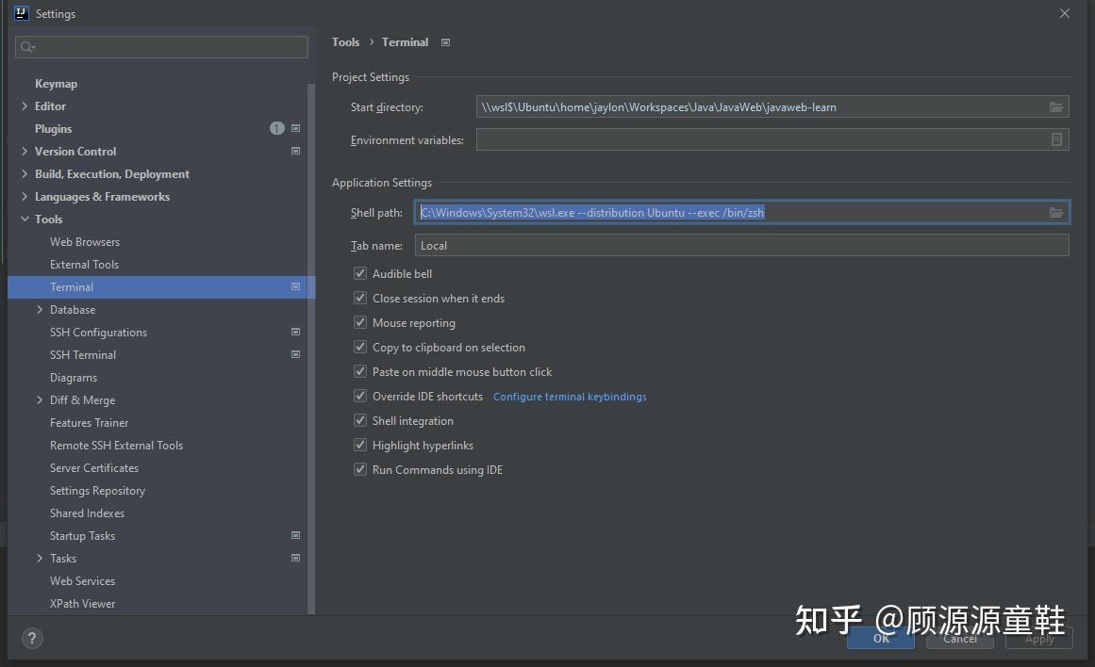Select Keymap in the settings sidebar
Image resolution: width=1095 pixels, height=667 pixels.
click(x=56, y=83)
